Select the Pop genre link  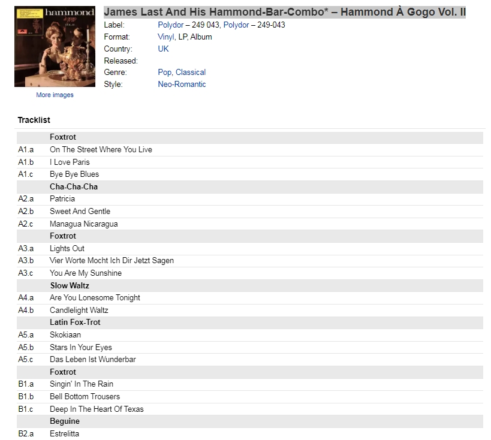pyautogui.click(x=165, y=73)
